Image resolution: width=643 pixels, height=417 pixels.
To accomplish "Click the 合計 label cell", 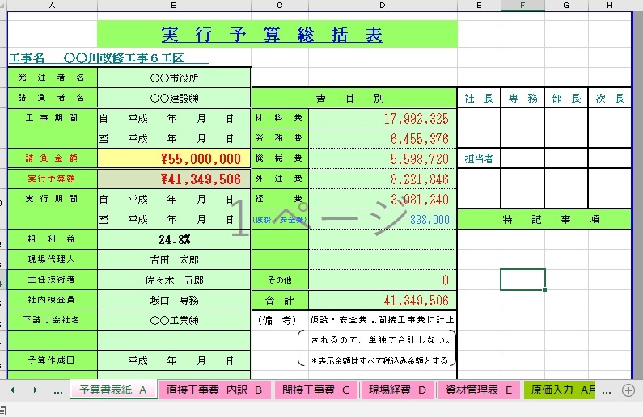I will pos(280,301).
